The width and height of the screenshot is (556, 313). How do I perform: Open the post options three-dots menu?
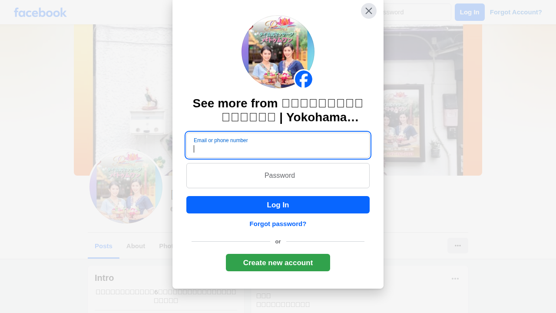[x=455, y=279]
